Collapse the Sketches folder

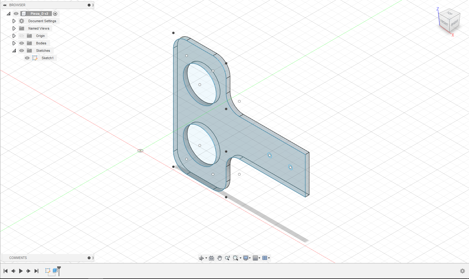(x=14, y=51)
